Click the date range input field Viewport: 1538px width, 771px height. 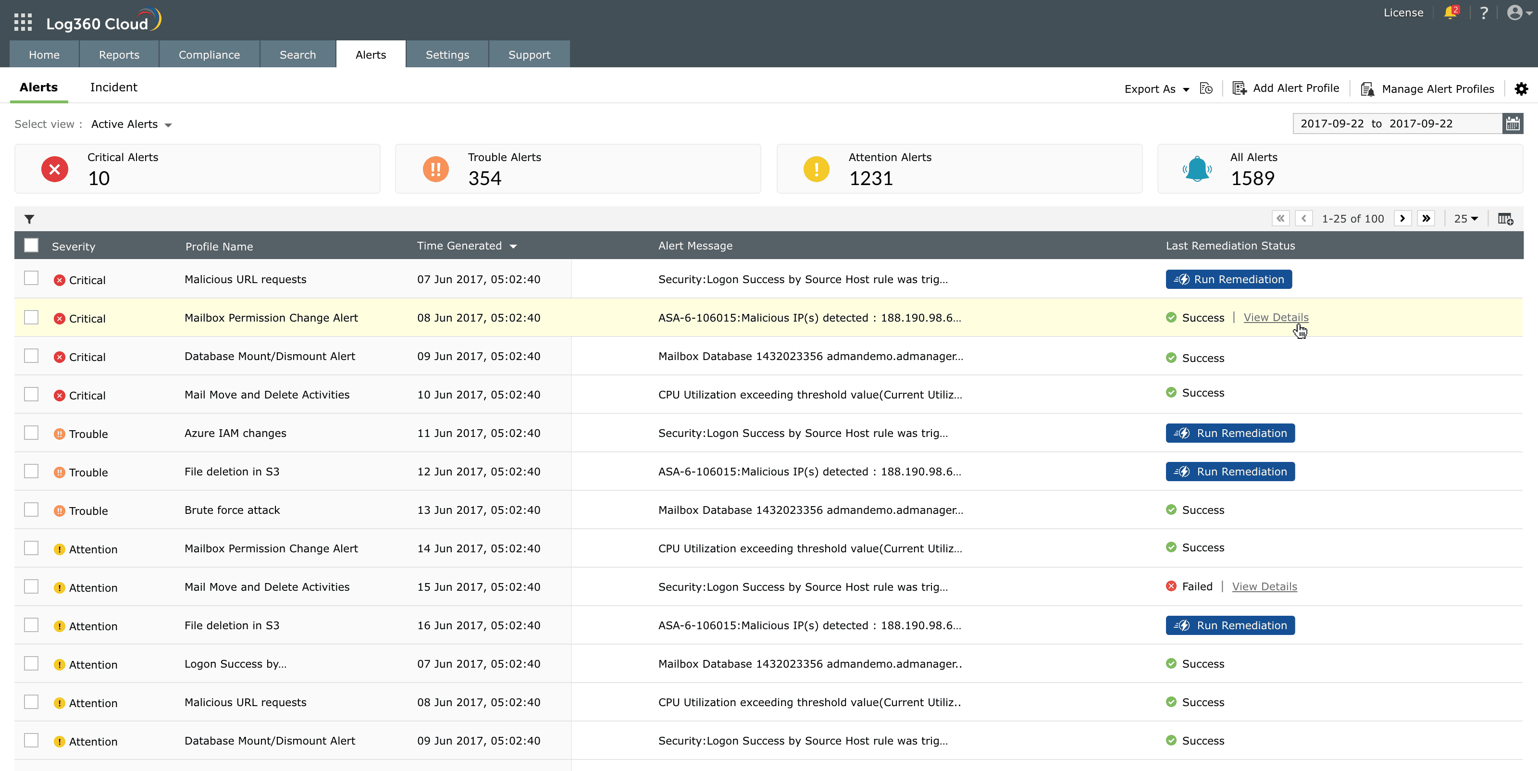coord(1397,124)
